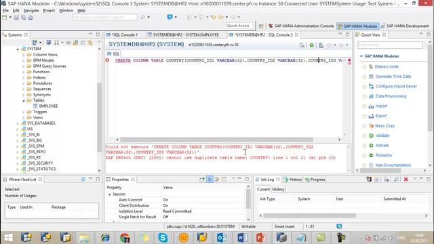
Task: Click the Save icon in main toolbar
Action: tap(16, 18)
